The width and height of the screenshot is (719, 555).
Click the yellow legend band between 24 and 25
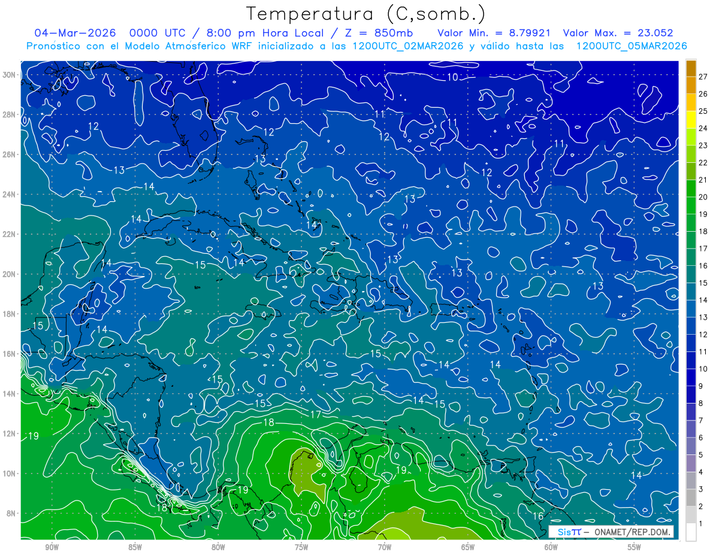(691, 120)
